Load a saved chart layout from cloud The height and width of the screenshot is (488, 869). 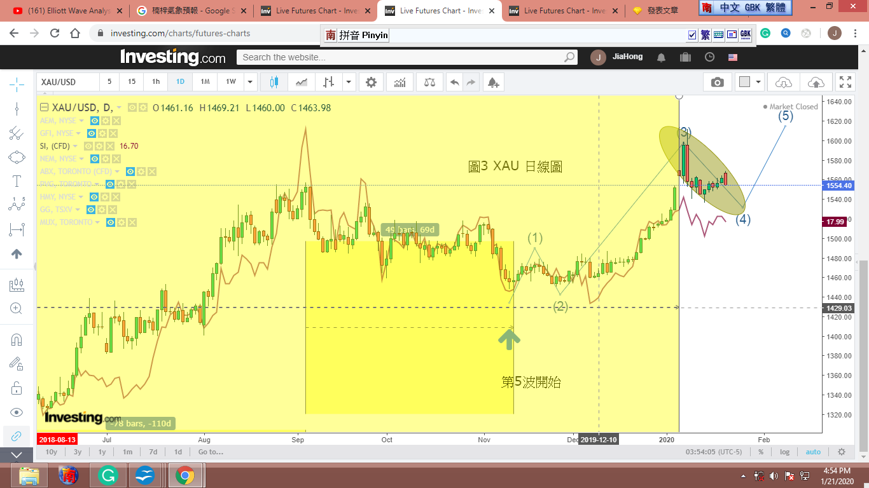pyautogui.click(x=784, y=82)
